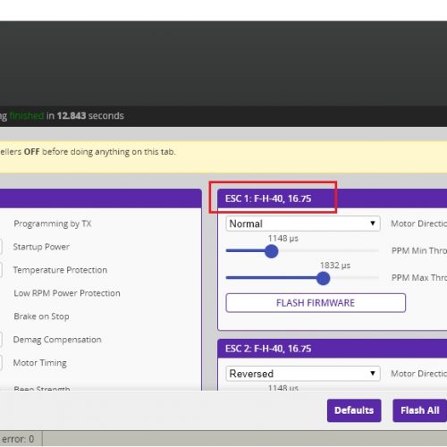Screen dimensions: 447x447
Task: Click the log line showing 12.843 seconds
Action: coord(62,115)
